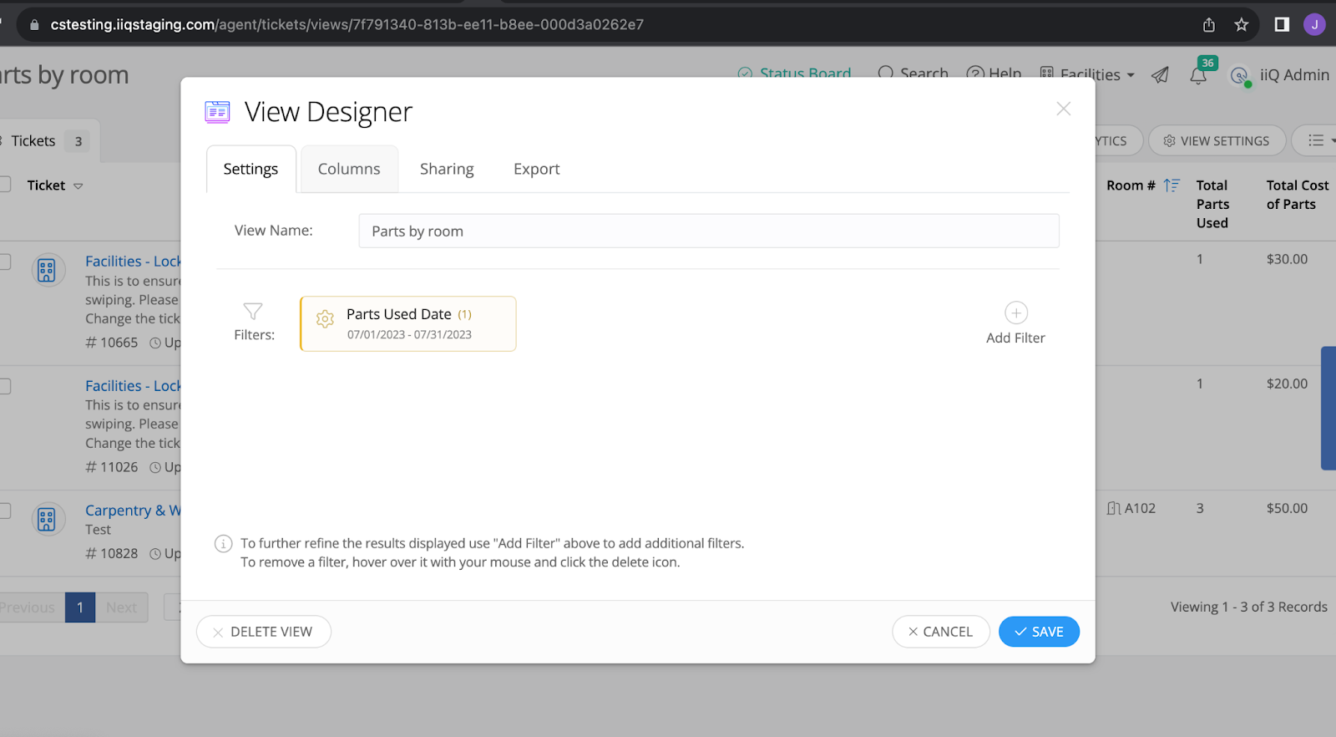Open the Export tab
1336x737 pixels.
click(x=537, y=169)
